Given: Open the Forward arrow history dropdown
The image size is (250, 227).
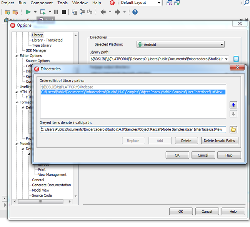Looking at the screenshot, I should tap(125, 12).
